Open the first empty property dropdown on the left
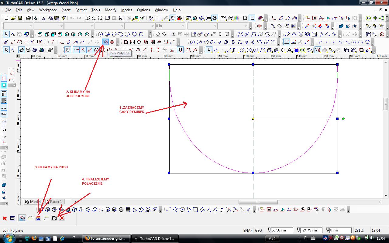389x243 pixels. (31, 26)
